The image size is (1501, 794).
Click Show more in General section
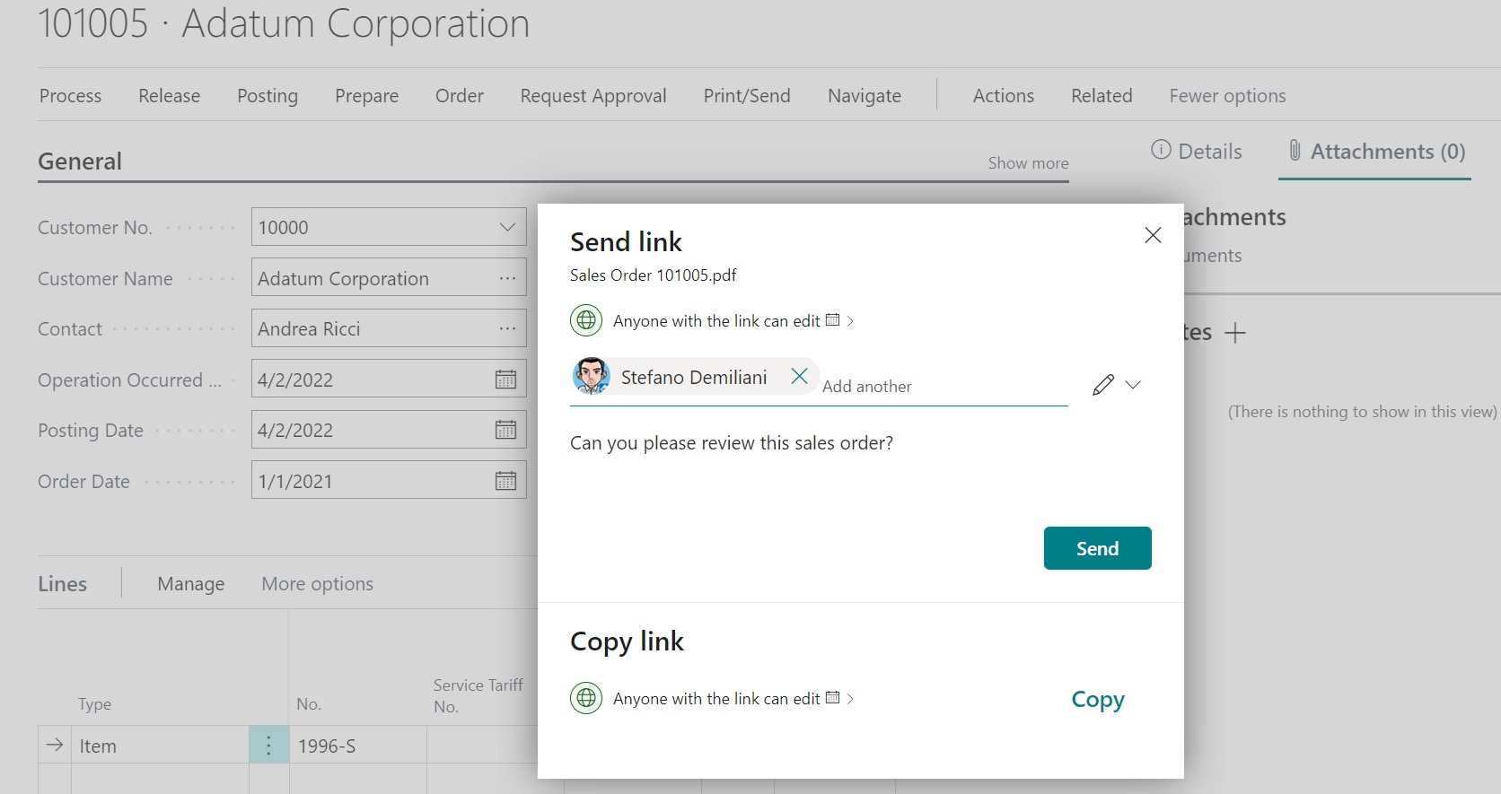point(1028,163)
